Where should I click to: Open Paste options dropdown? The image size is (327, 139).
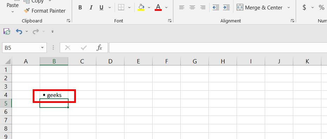click(13, 12)
